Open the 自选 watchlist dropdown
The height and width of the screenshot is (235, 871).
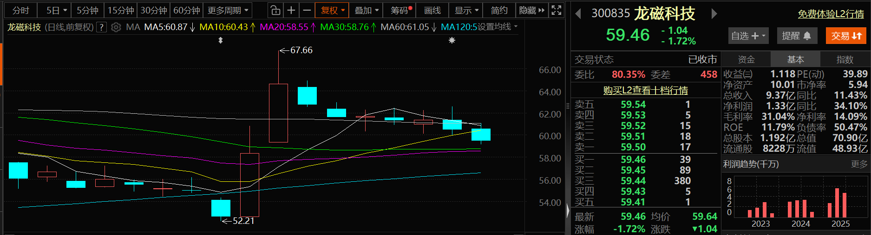pyautogui.click(x=748, y=36)
